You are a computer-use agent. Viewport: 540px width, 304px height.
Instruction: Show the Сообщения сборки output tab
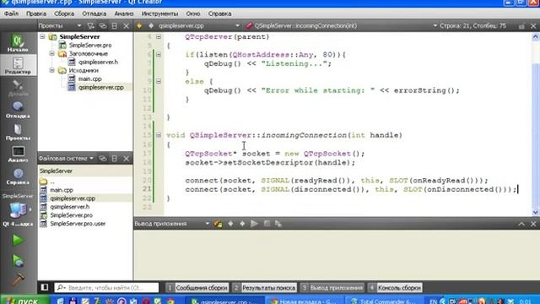197,287
